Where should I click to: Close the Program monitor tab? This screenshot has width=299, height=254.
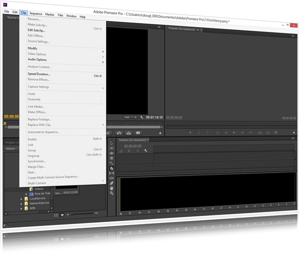201,30
